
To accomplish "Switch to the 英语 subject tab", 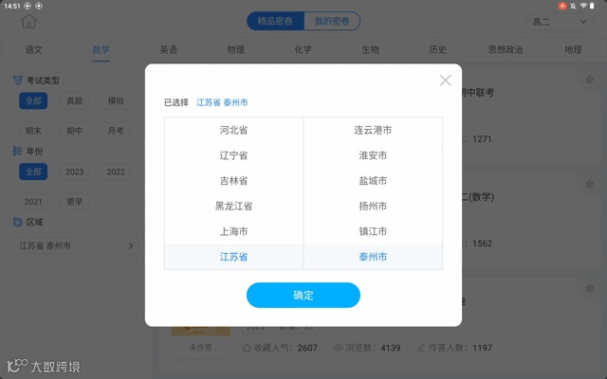I will (169, 49).
